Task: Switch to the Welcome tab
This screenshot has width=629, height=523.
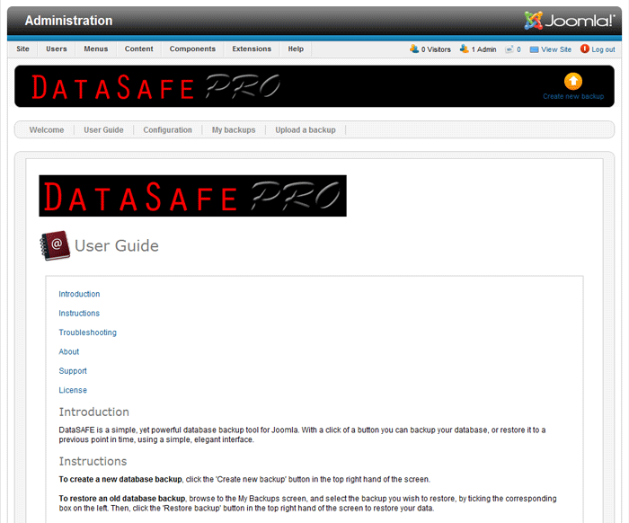Action: (47, 130)
